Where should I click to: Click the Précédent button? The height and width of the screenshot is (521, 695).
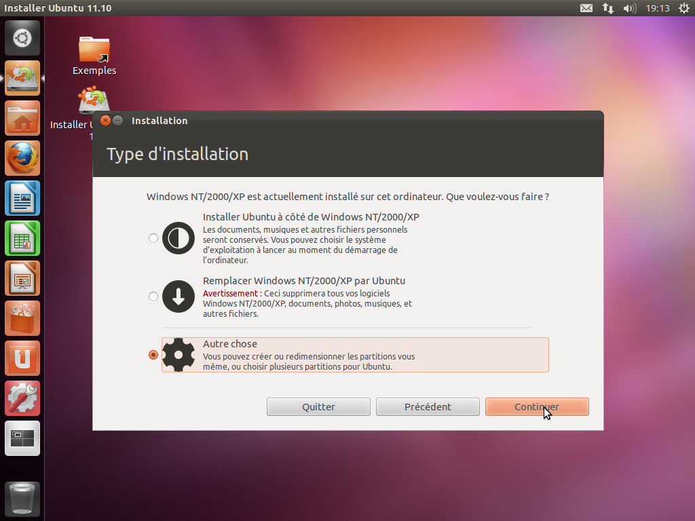point(428,407)
